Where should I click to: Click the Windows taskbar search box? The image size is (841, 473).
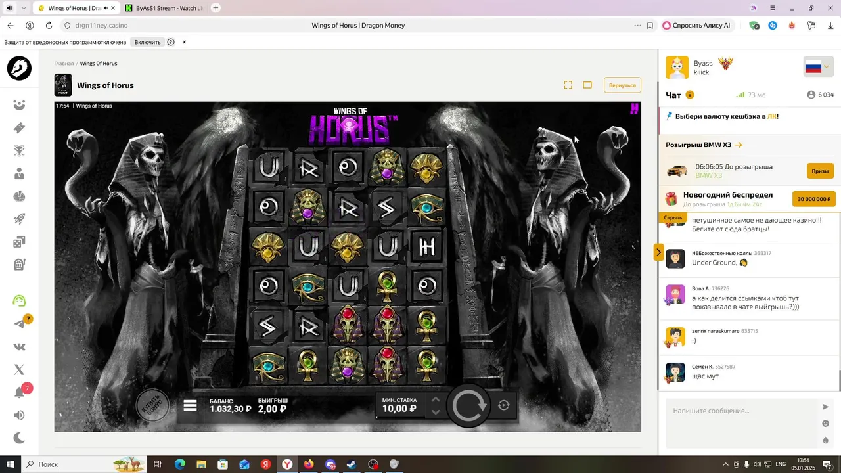click(x=85, y=464)
